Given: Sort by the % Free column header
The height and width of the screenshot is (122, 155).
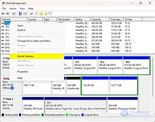Looking at the screenshot, I should click(x=133, y=19).
